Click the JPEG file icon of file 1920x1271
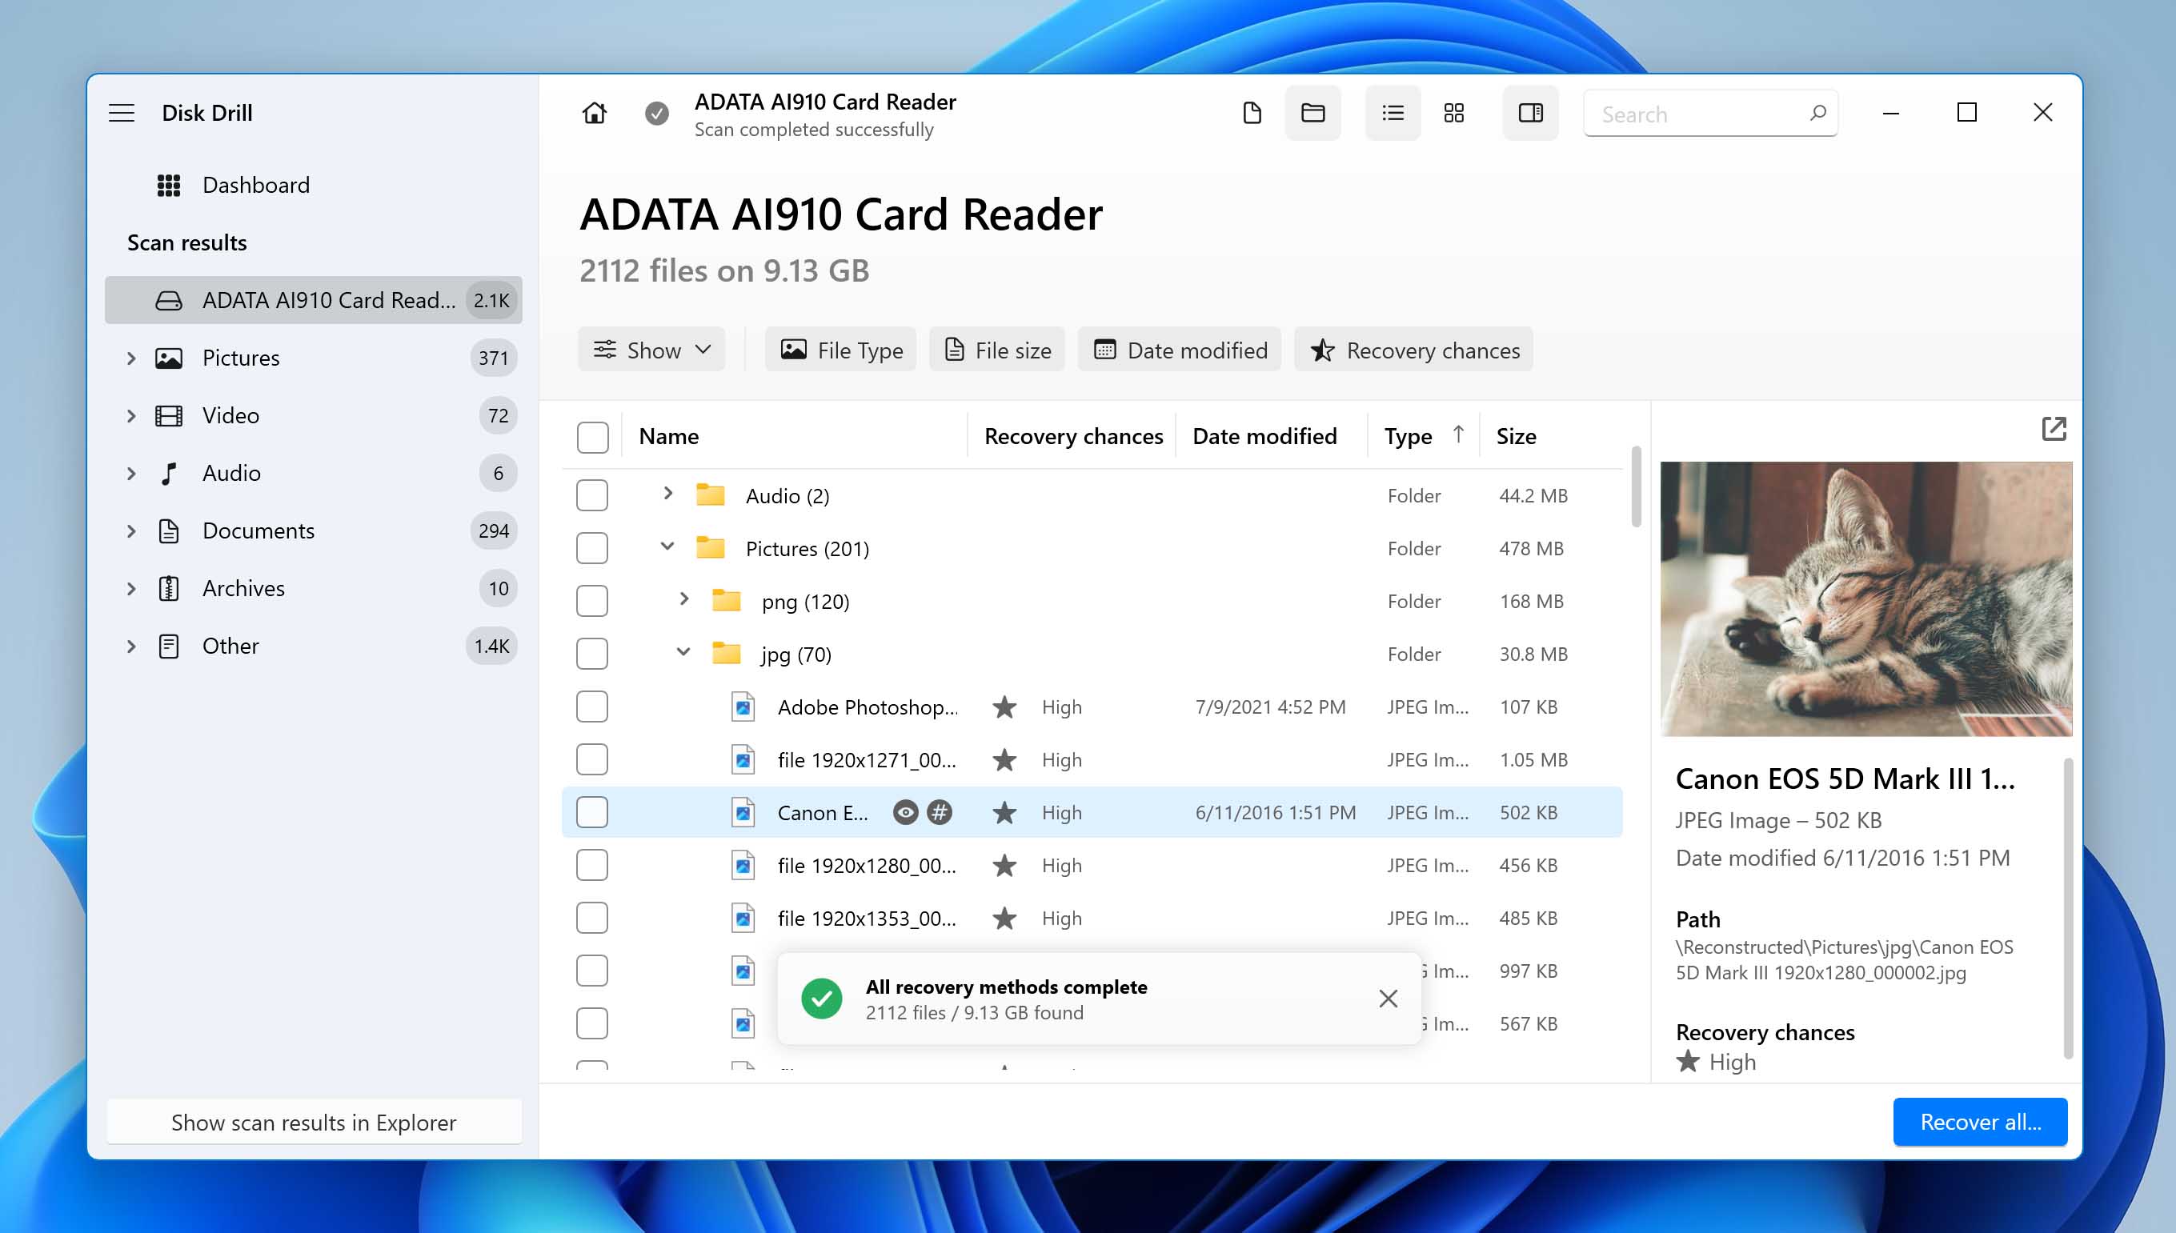 click(743, 759)
